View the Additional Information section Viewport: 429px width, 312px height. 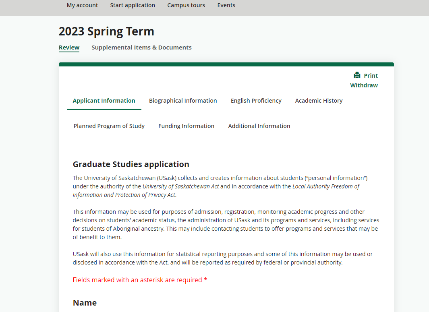259,126
